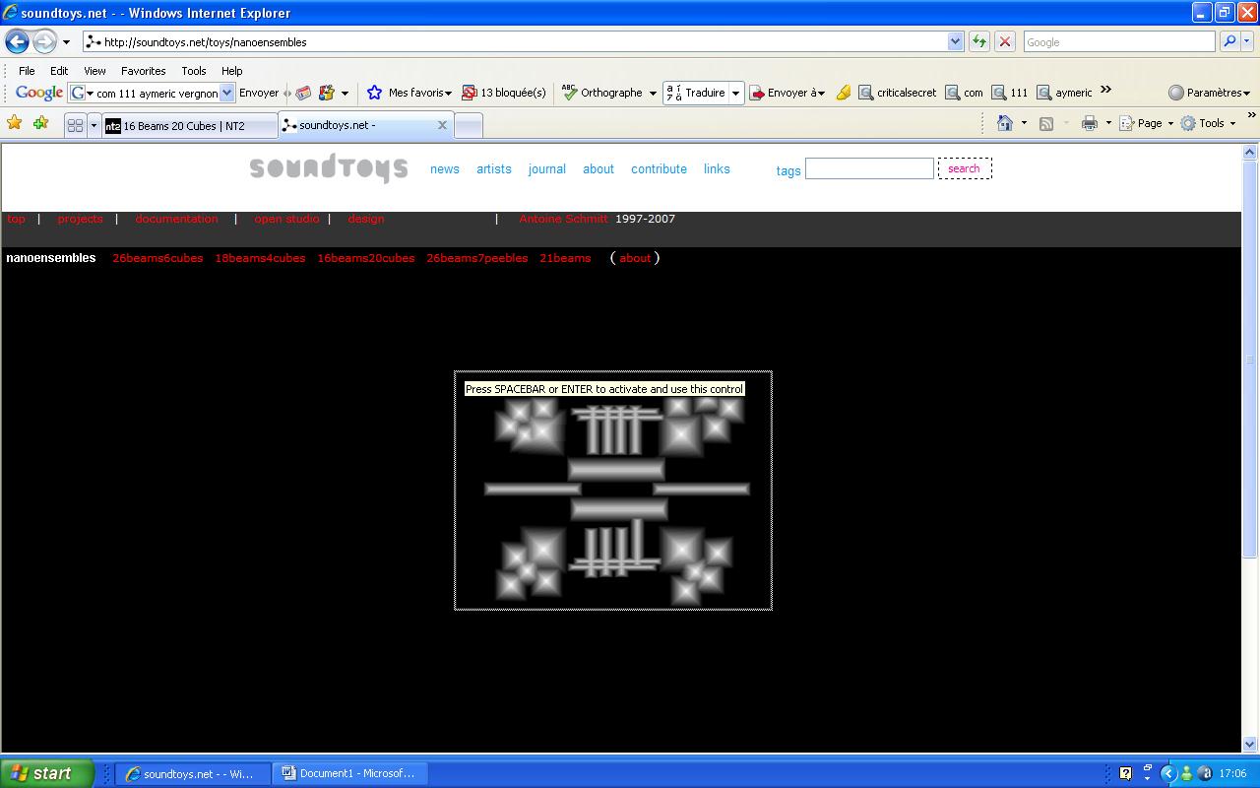Click the soundtoys logo
Screen dimensions: 1260x788
point(328,168)
